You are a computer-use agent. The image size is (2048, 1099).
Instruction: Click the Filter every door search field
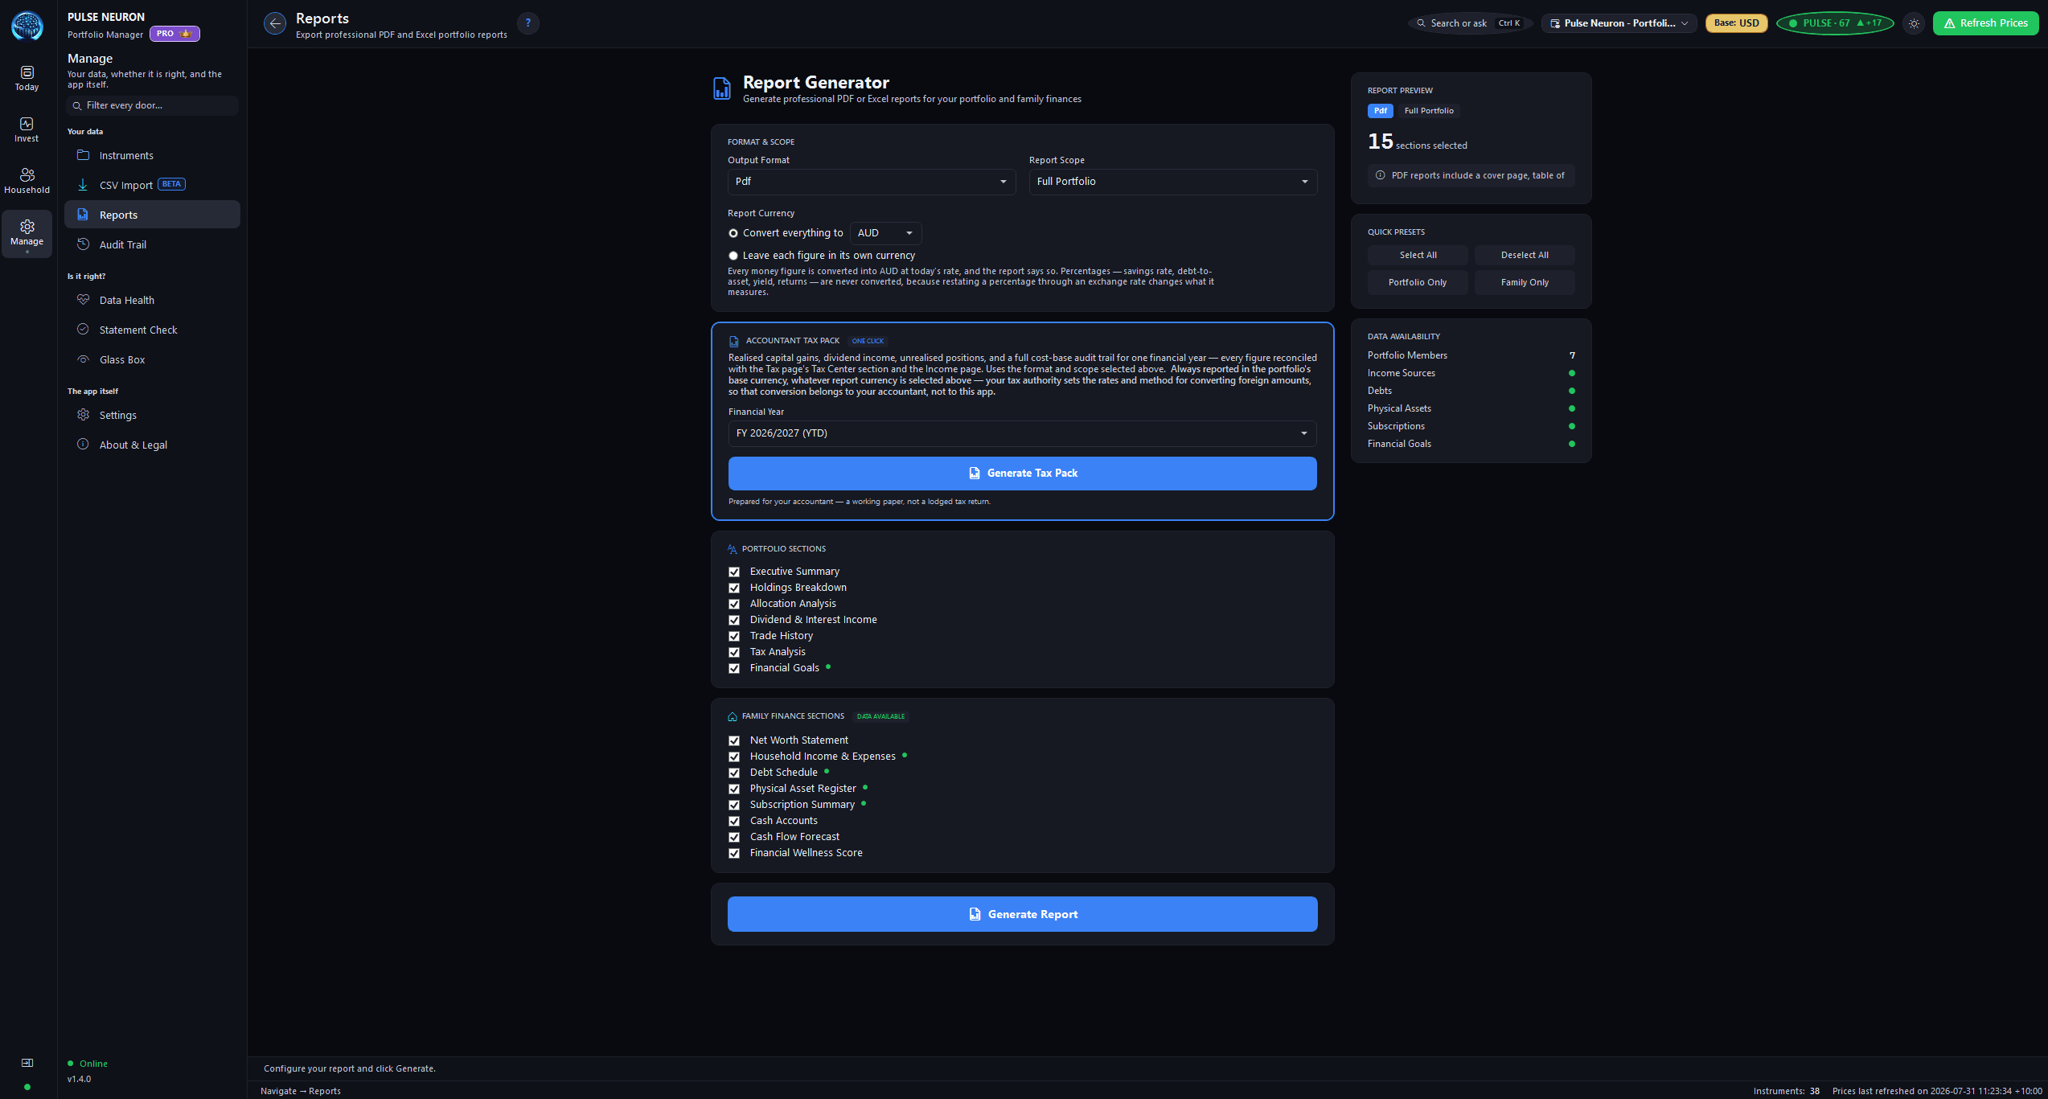[152, 105]
